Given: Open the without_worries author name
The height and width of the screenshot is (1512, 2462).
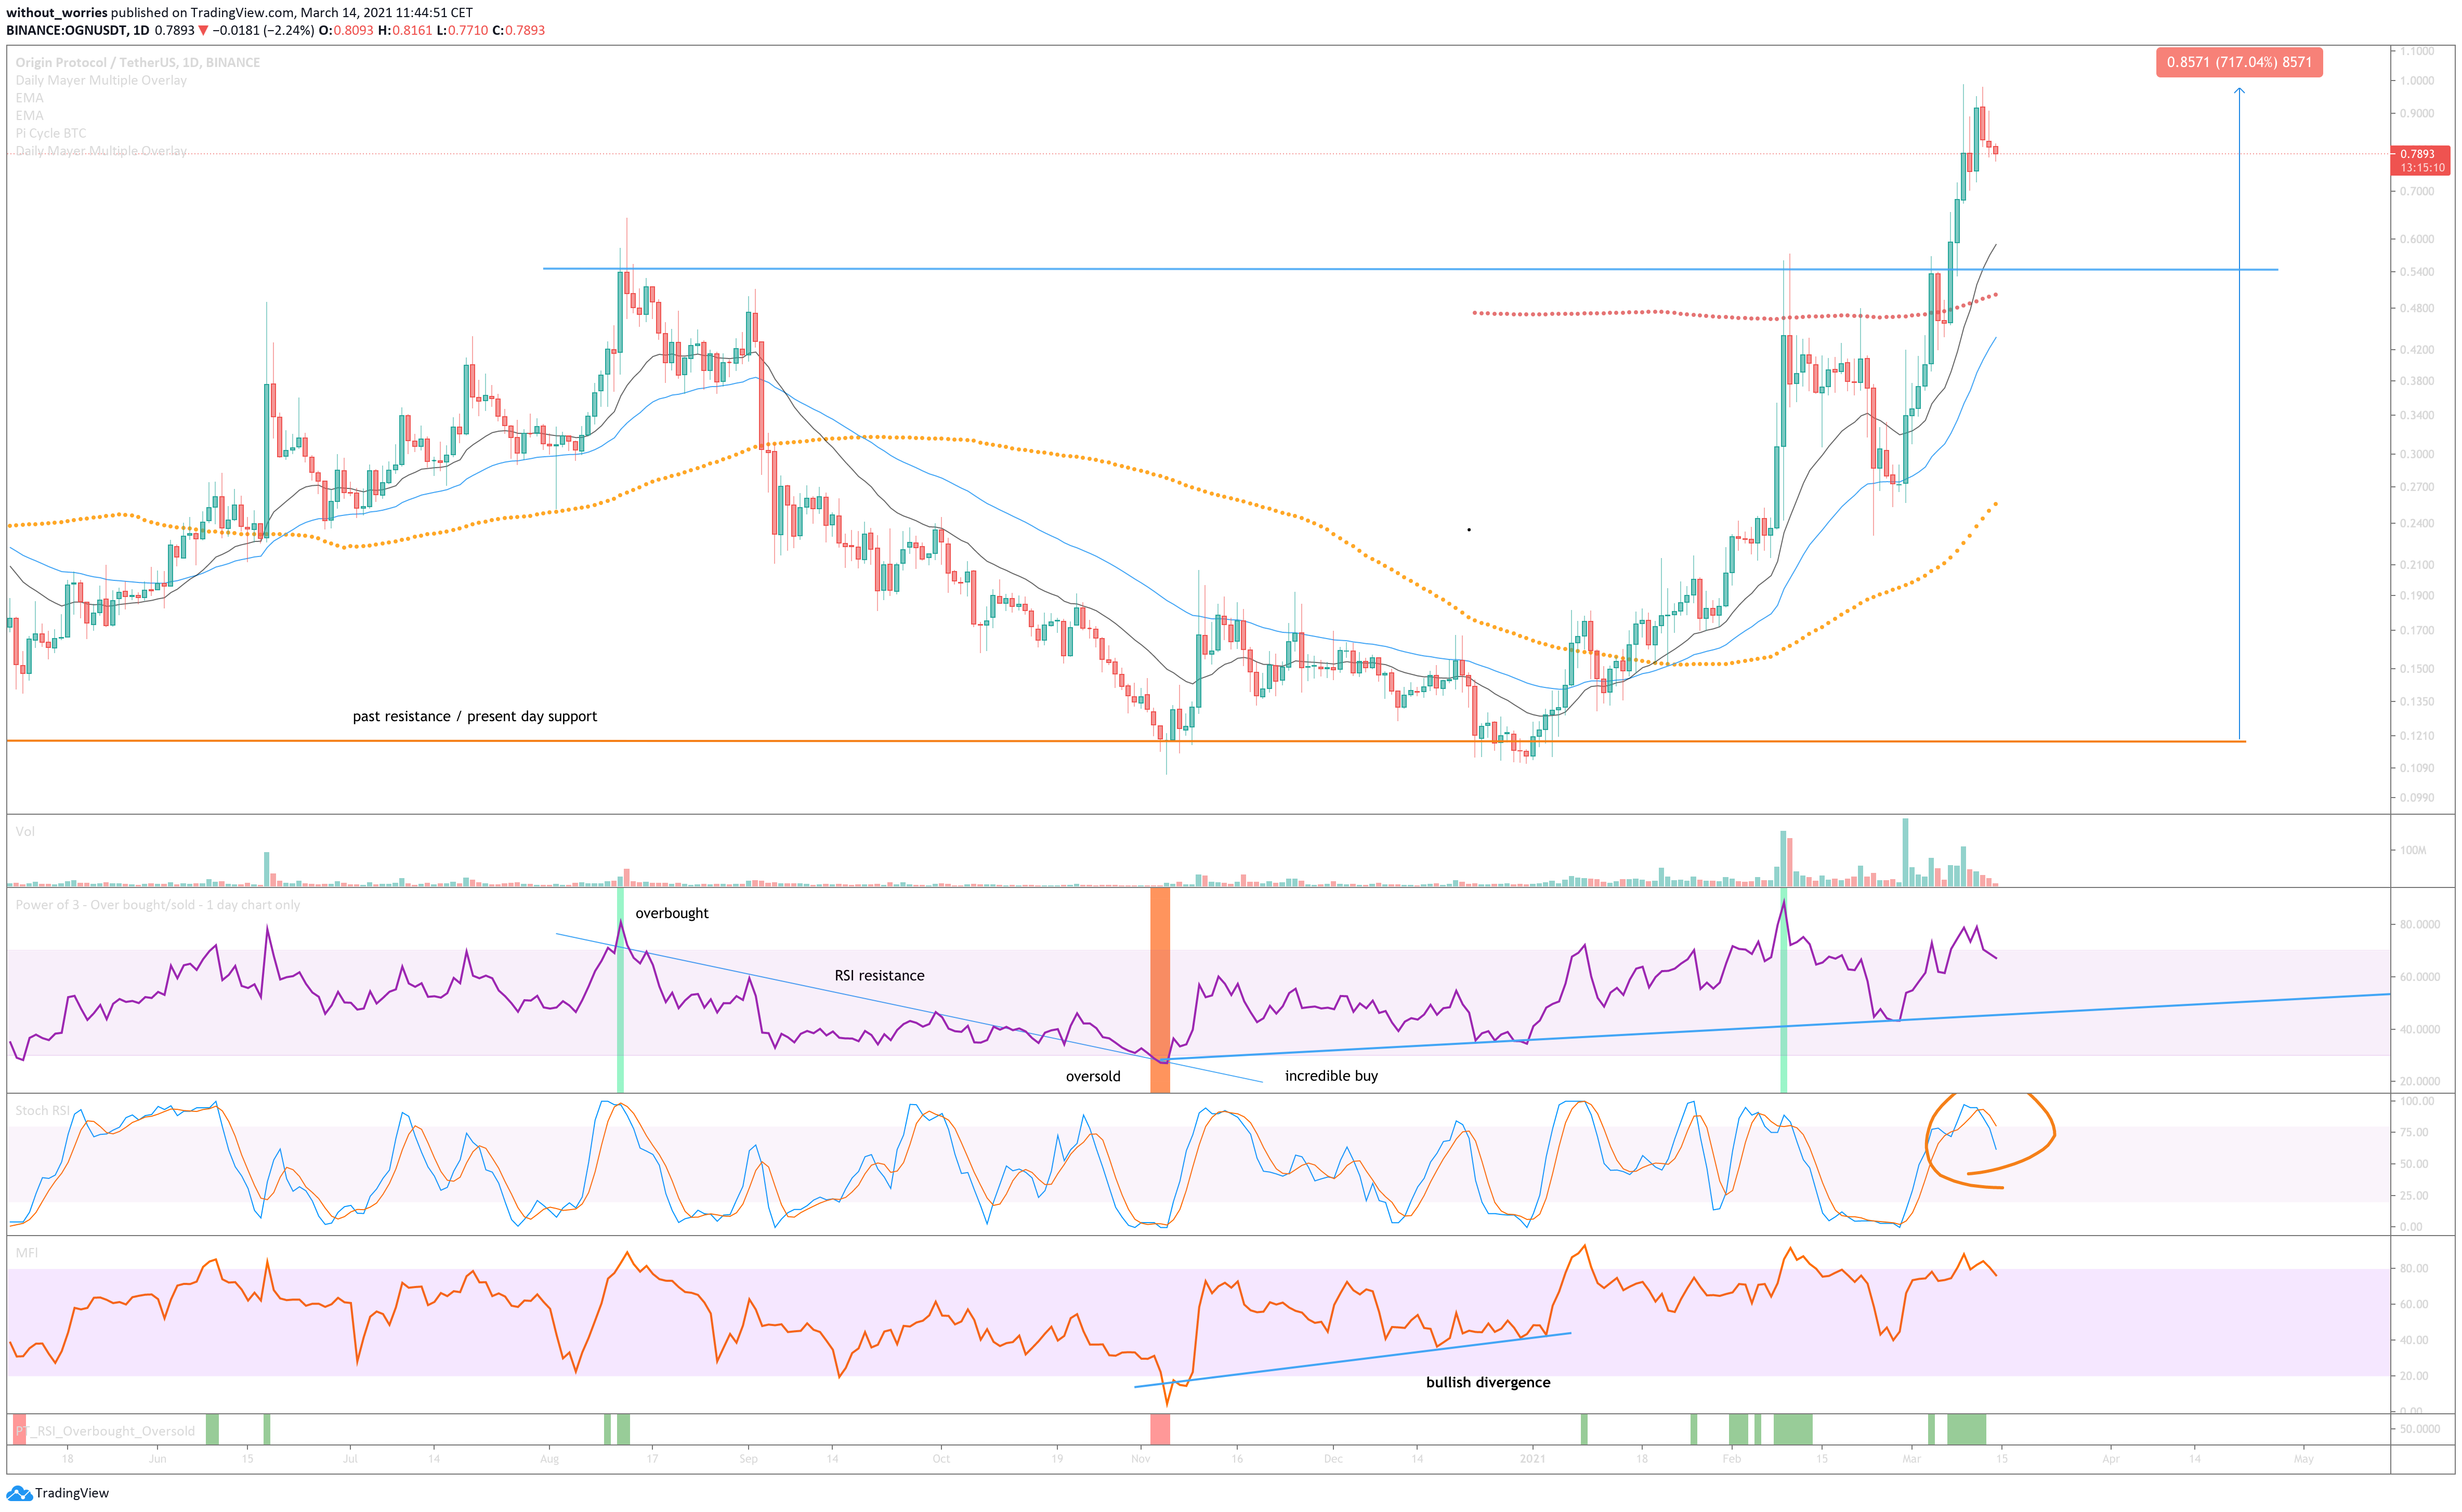Looking at the screenshot, I should pos(57,13).
